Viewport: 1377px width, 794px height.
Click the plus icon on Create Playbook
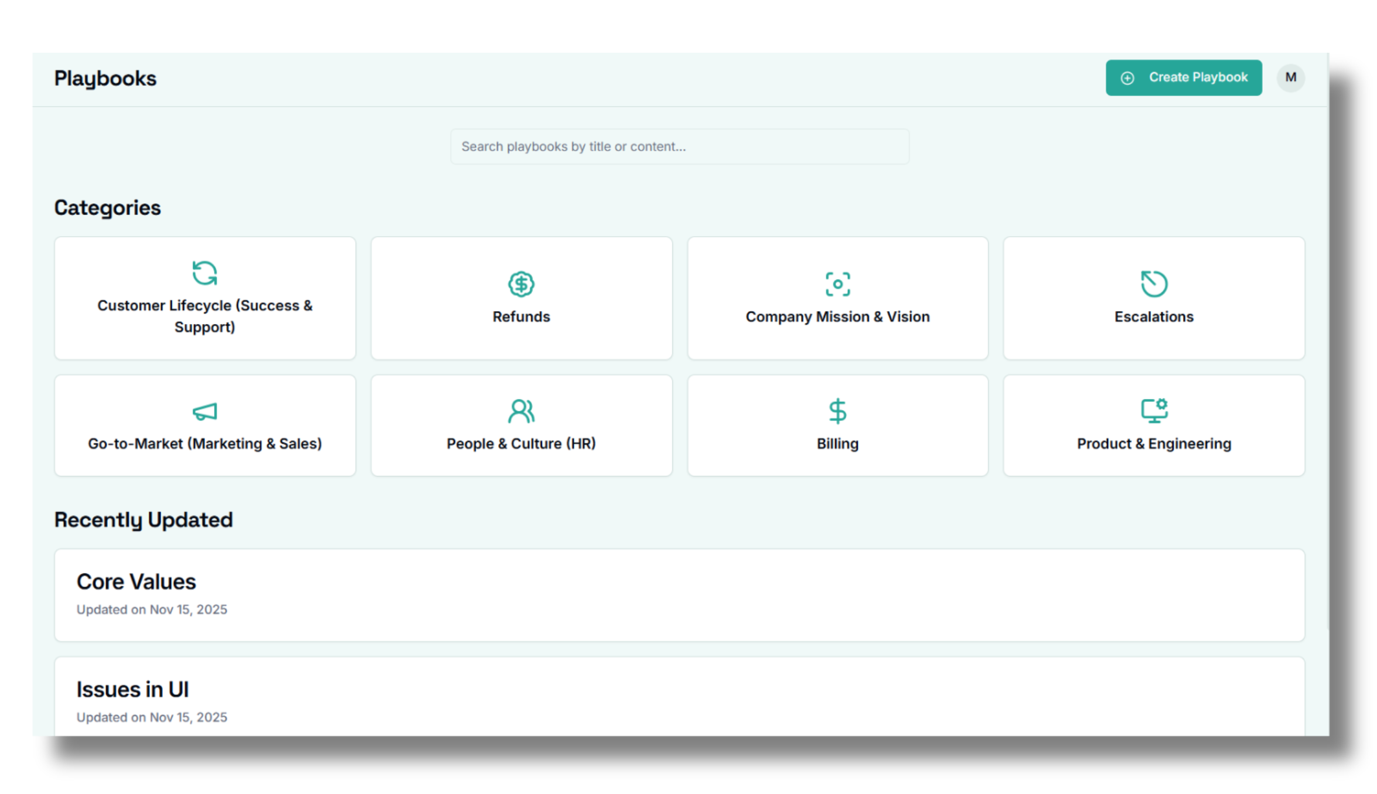pyautogui.click(x=1128, y=77)
